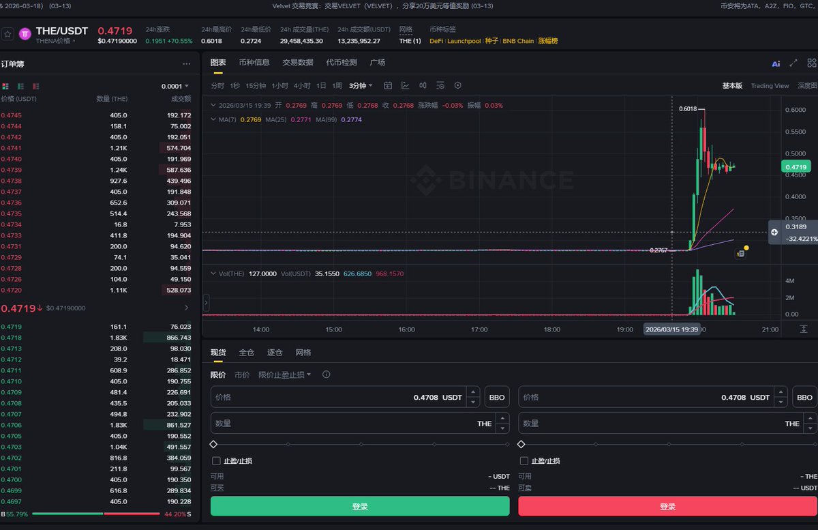Select the 现货 spot trading tab

tap(218, 353)
